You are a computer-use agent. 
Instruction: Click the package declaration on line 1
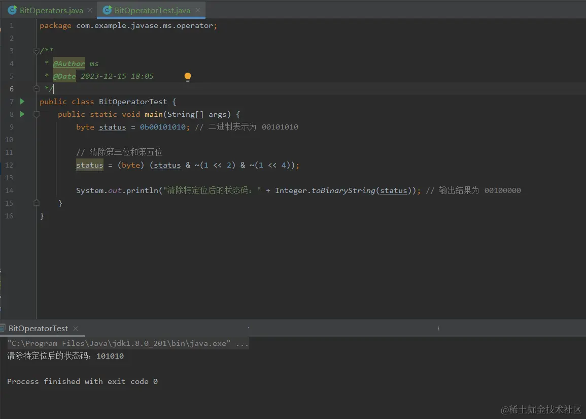[x=128, y=25]
